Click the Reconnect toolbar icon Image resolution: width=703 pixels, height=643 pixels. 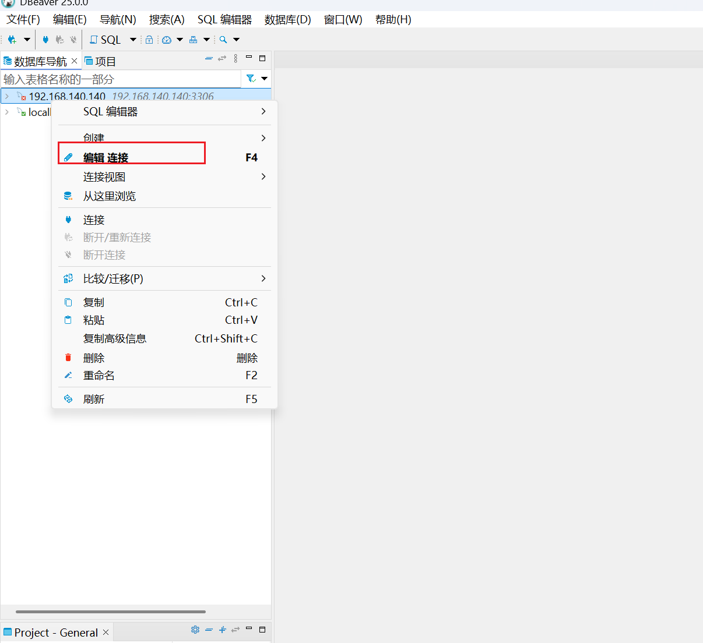pos(59,40)
